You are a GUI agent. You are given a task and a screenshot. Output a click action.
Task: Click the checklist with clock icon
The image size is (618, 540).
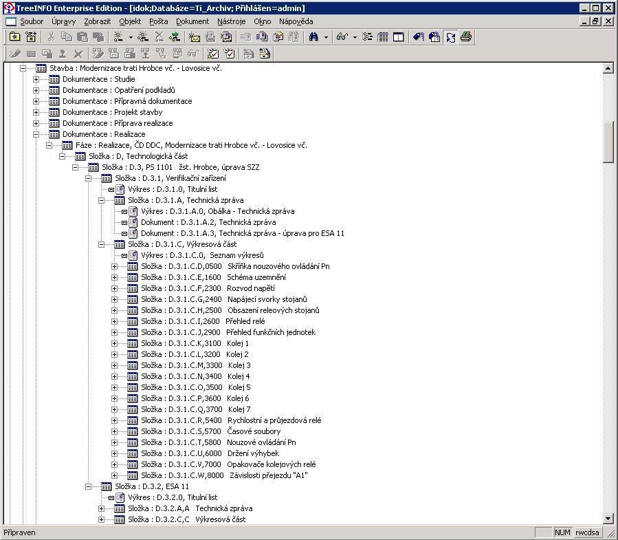[x=229, y=54]
